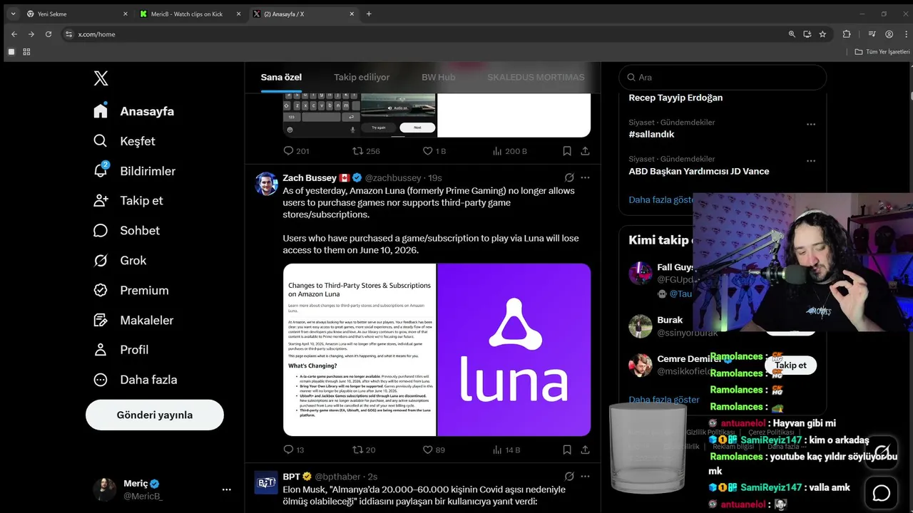Bookmark the Amazon Luna post
Image resolution: width=913 pixels, height=513 pixels.
pyautogui.click(x=567, y=450)
